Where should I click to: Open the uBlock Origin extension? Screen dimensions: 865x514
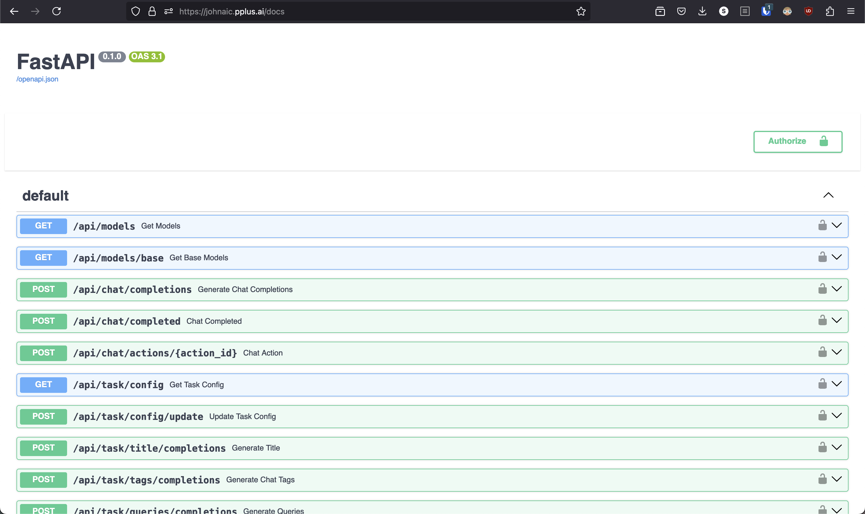pos(808,11)
